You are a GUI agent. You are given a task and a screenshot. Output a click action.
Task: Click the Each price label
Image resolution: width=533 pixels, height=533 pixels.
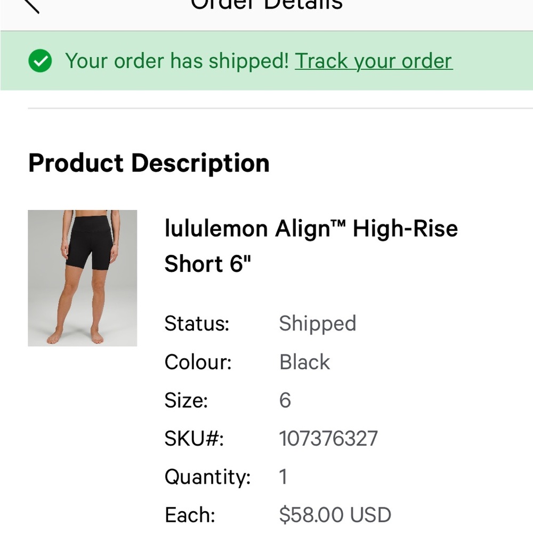(190, 515)
